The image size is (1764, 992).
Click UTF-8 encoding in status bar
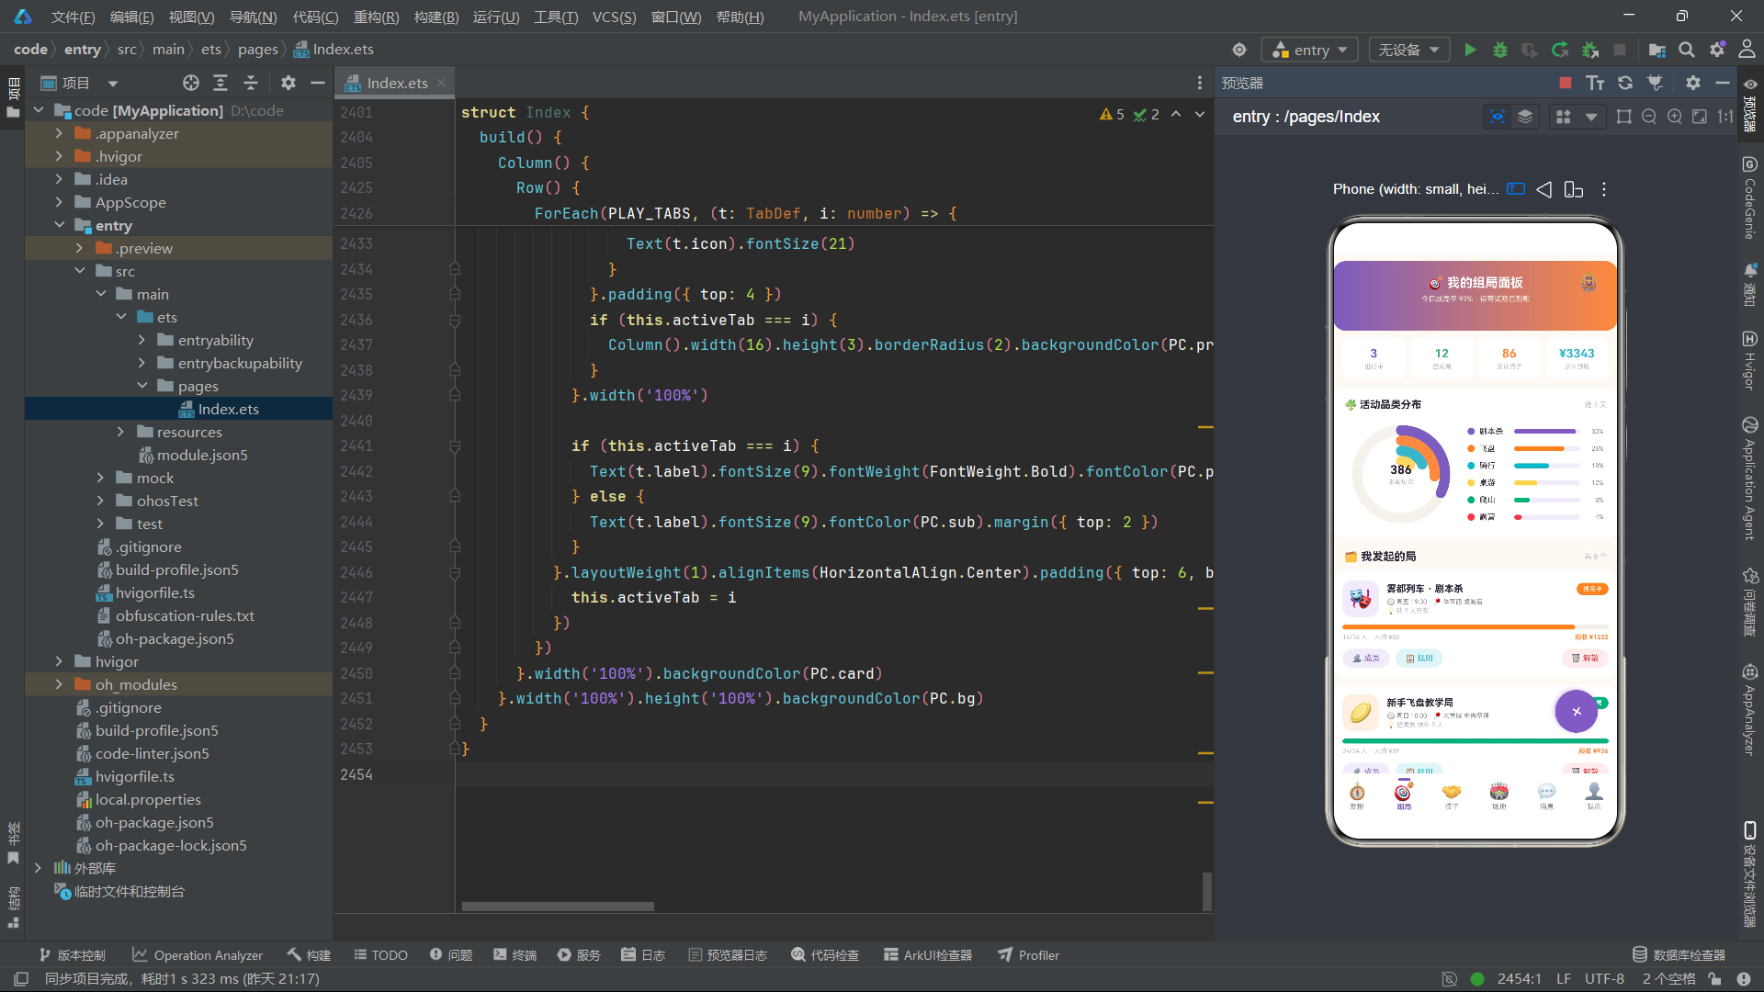point(1604,979)
